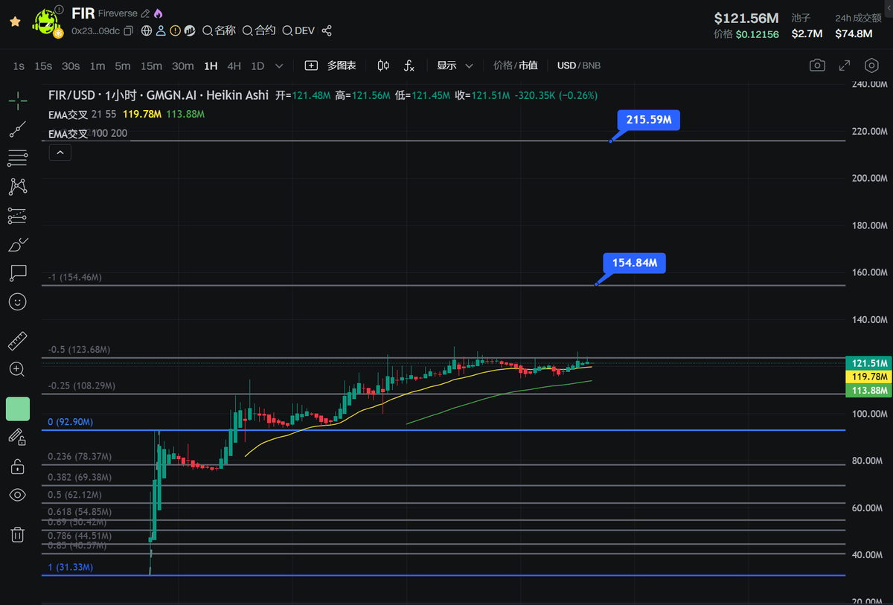Image resolution: width=893 pixels, height=605 pixels.
Task: Click the 多图表 multi-chart button
Action: pos(330,65)
